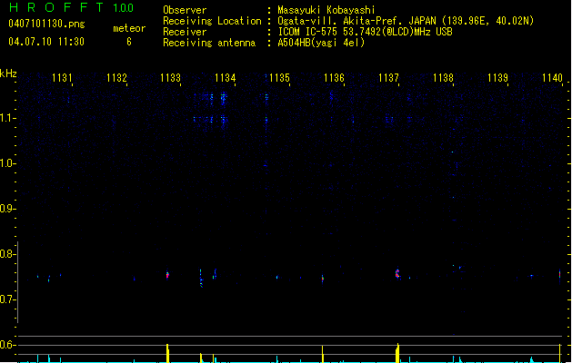
Task: Click the Observer name Masayuki Kobayashi
Action: pos(326,10)
